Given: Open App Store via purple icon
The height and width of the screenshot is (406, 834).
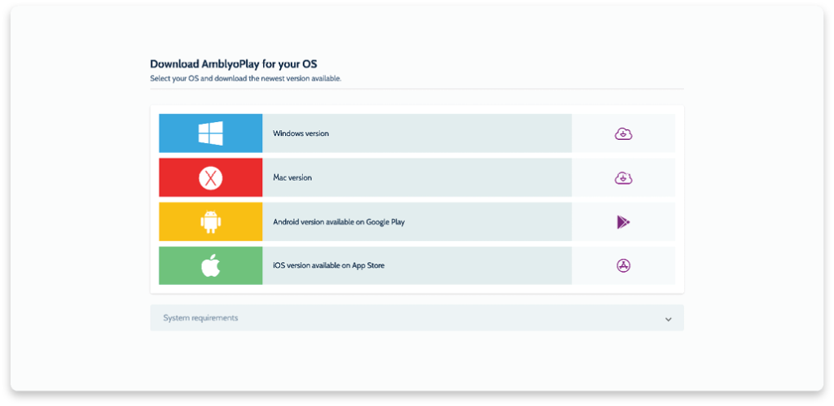Looking at the screenshot, I should click(623, 266).
